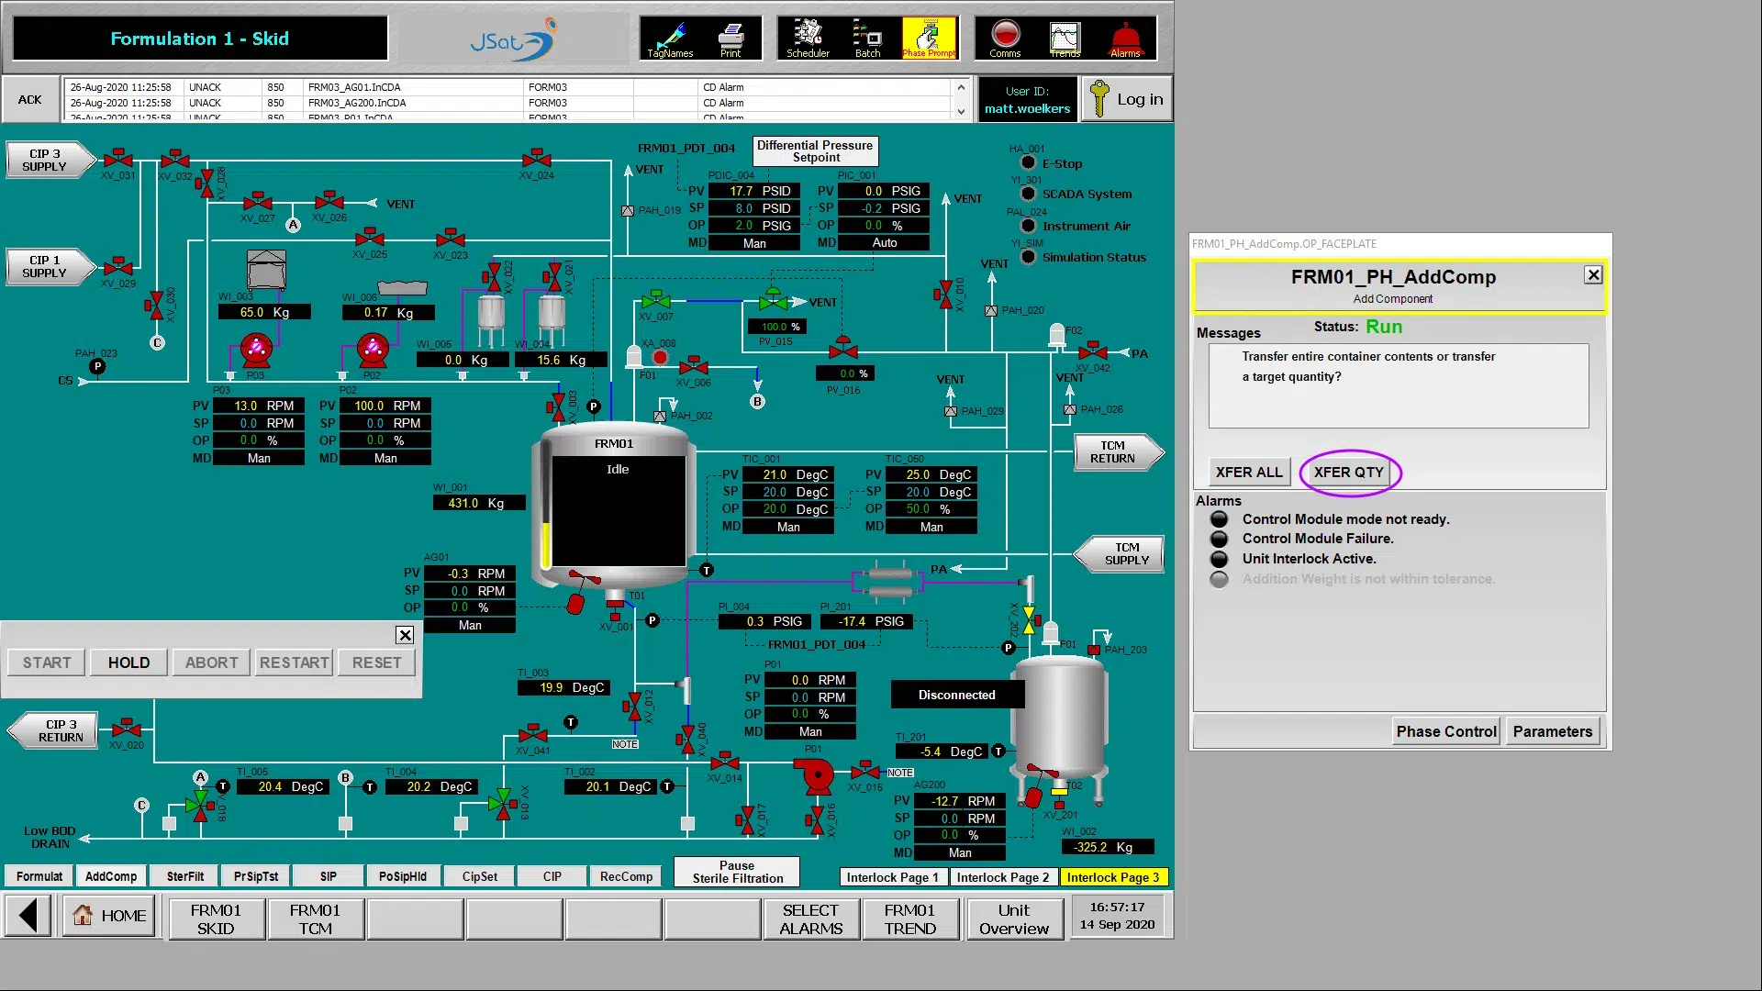This screenshot has width=1762, height=991.
Task: Select green valve XV_007
Action: click(x=656, y=301)
